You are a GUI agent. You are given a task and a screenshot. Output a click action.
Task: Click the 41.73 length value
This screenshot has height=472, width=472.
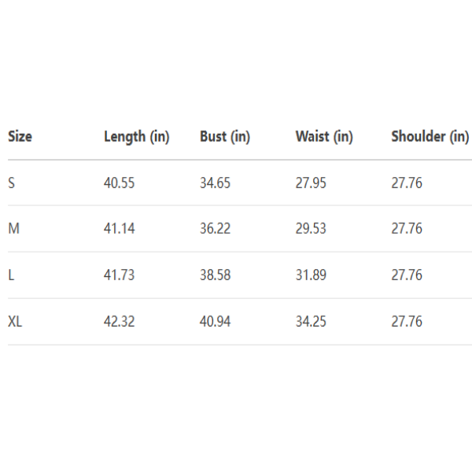coord(120,275)
